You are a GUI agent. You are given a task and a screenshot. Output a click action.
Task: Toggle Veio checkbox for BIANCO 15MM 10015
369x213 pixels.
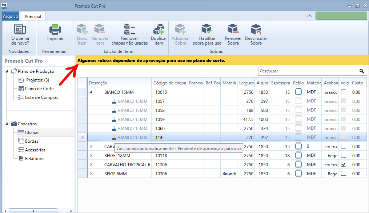click(344, 92)
